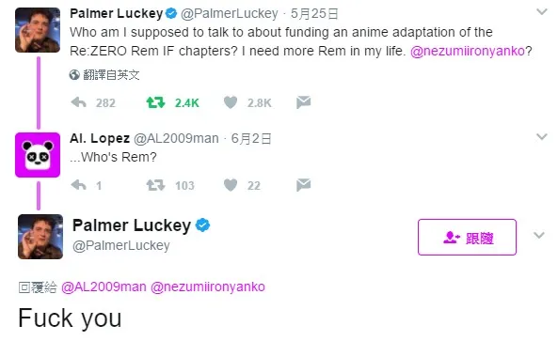The image size is (558, 341).
Task: Click Palmer Luckey's large avatar on main tweet
Action: [x=40, y=237]
